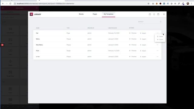Switch to the Pages tab
Image resolution: width=194 pixels, height=109 pixels.
point(95,14)
